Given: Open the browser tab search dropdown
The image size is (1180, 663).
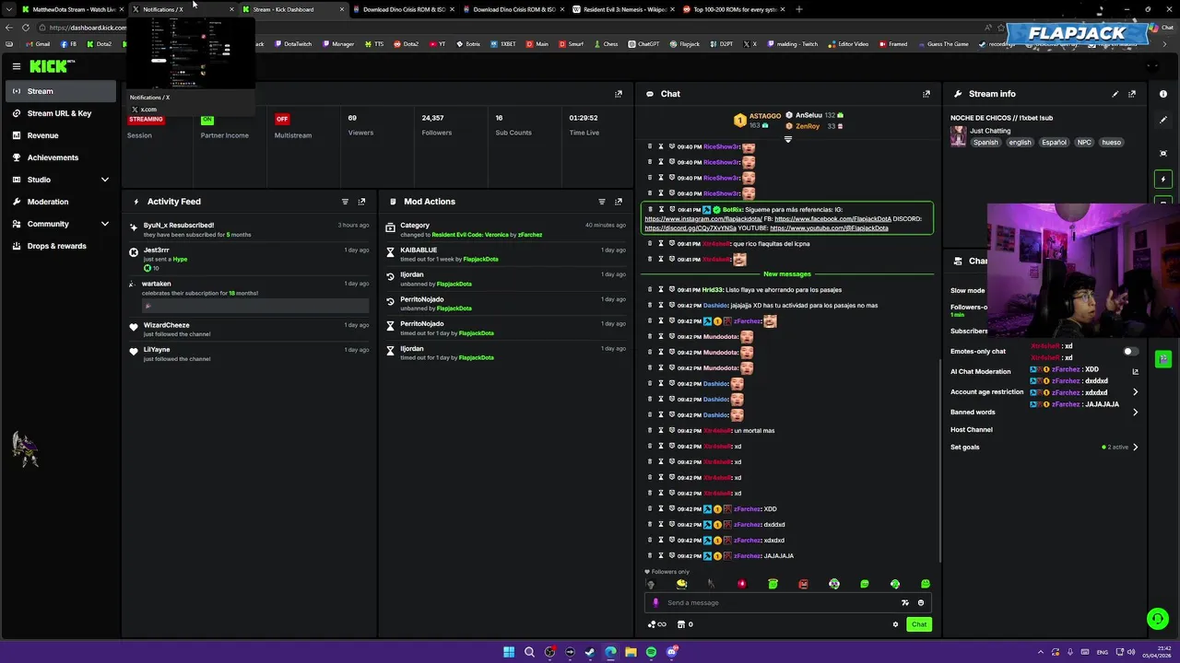Looking at the screenshot, I should [x=9, y=9].
